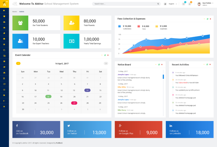Image resolution: width=217 pixels, height=147 pixels.
Task: Click the home icon in the sidebar
Action: coord(4,11)
